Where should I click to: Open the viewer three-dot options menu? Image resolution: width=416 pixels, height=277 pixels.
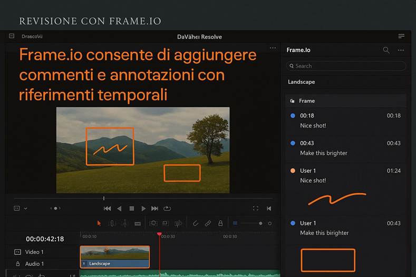coord(273,48)
